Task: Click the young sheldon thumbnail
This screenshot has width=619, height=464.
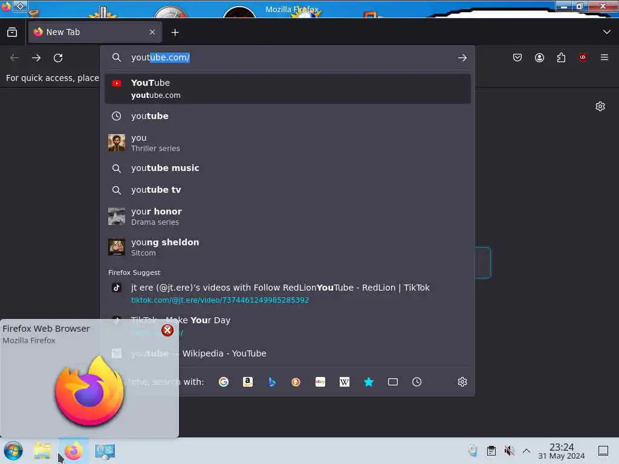Action: pos(117,247)
